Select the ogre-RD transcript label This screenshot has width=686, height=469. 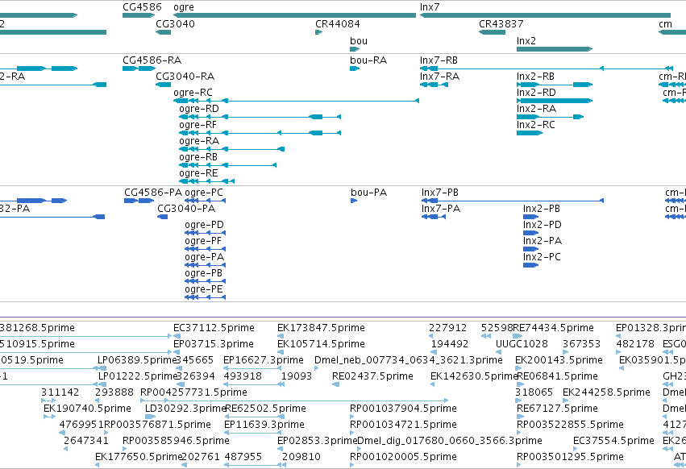[x=199, y=109]
